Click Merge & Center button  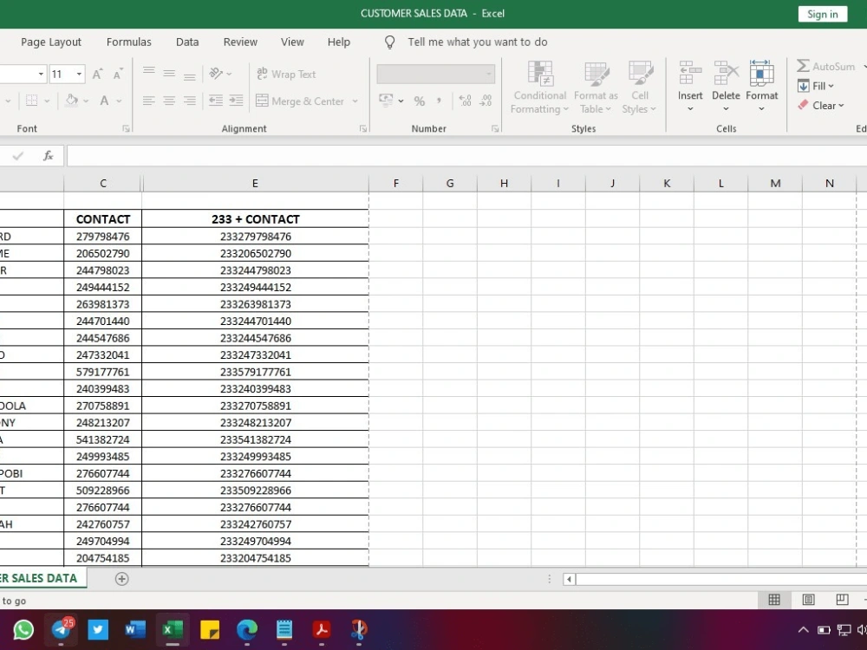click(x=300, y=101)
